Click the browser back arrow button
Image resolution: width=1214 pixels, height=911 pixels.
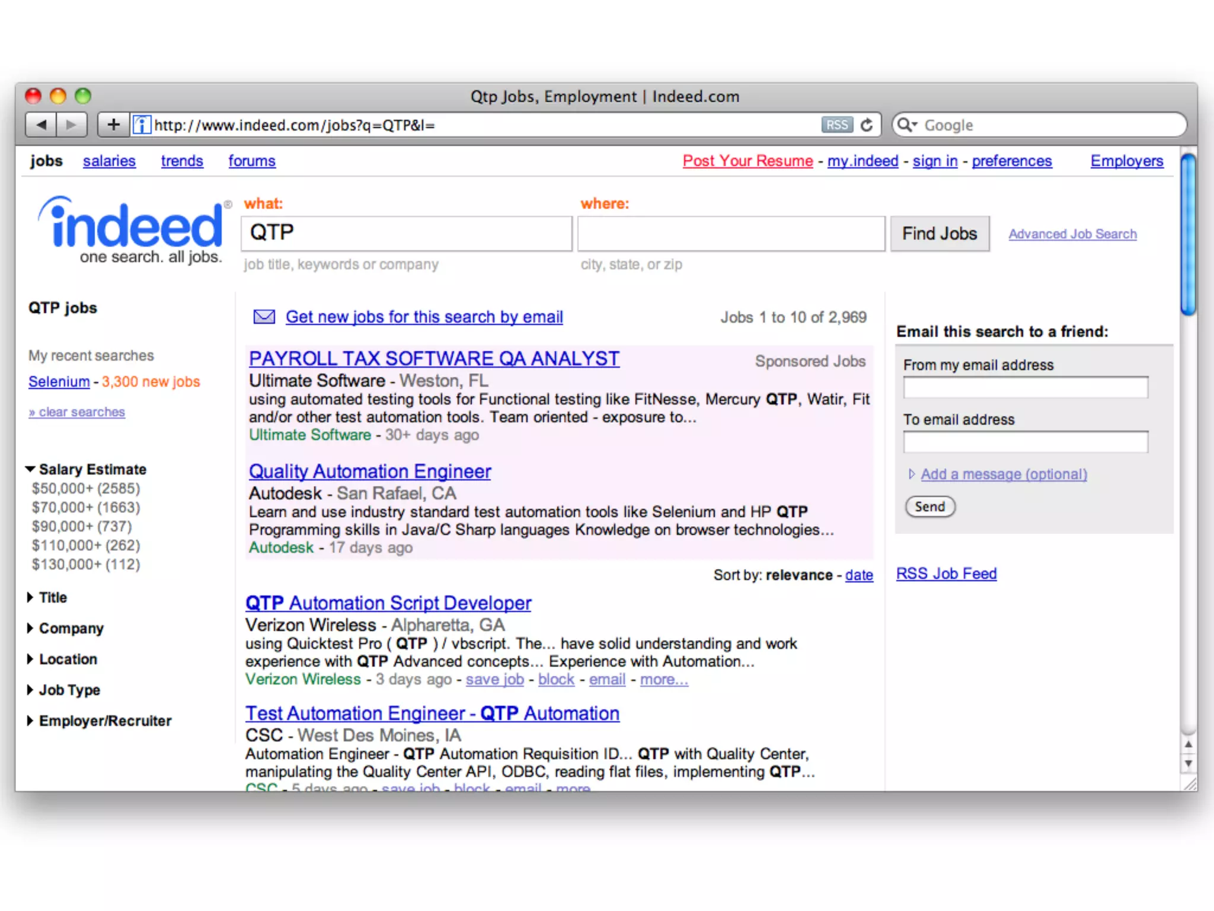(41, 125)
